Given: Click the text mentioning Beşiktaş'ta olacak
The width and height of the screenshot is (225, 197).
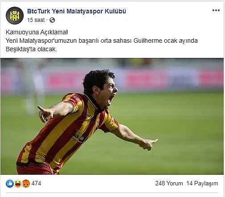Looking at the screenshot, I should tap(31, 49).
